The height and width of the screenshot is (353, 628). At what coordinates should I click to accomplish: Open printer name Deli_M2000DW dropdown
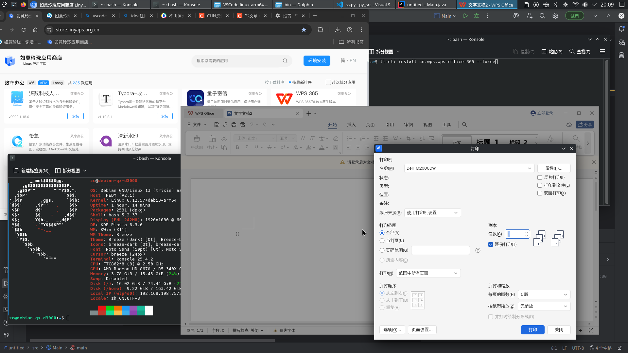tap(469, 168)
